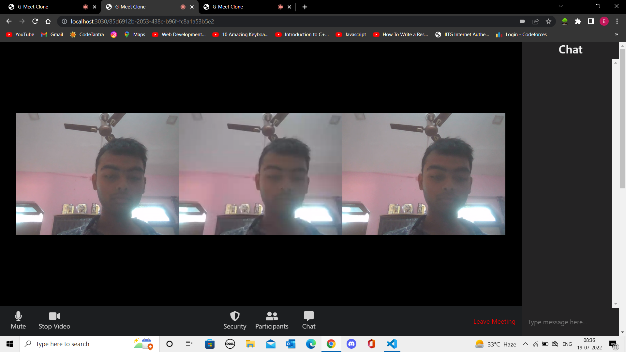Bookmark this page with the star icon
This screenshot has height=352, width=626.
point(548,21)
